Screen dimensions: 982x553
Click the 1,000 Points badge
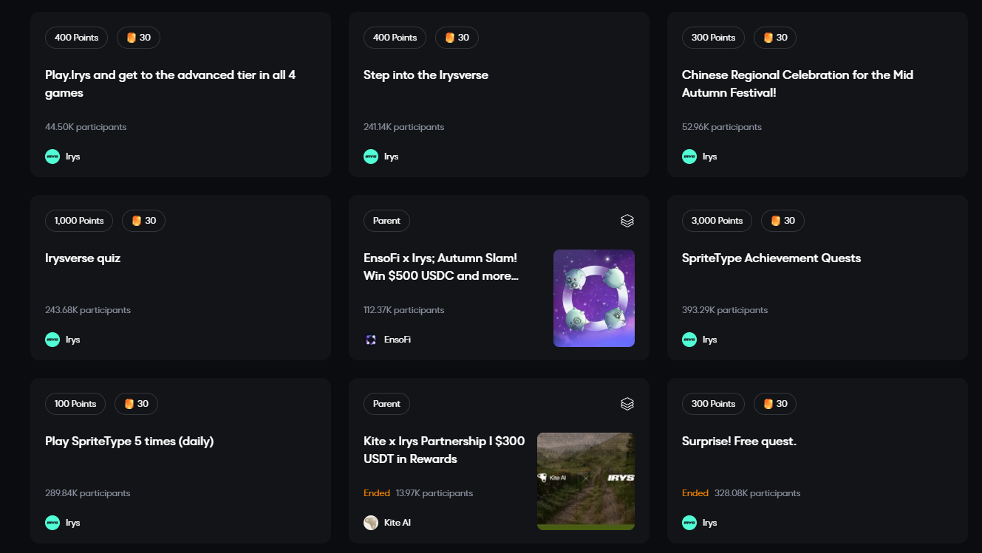(x=79, y=221)
